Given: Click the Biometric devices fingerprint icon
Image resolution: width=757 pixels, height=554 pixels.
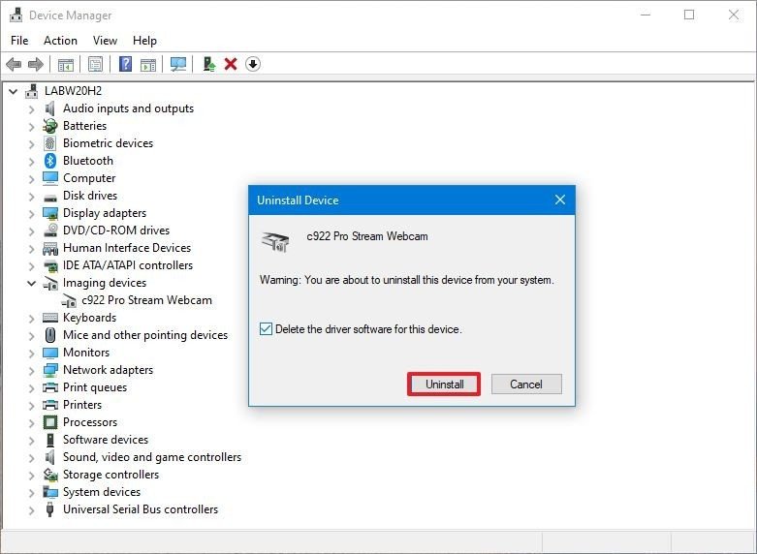Looking at the screenshot, I should coord(50,143).
